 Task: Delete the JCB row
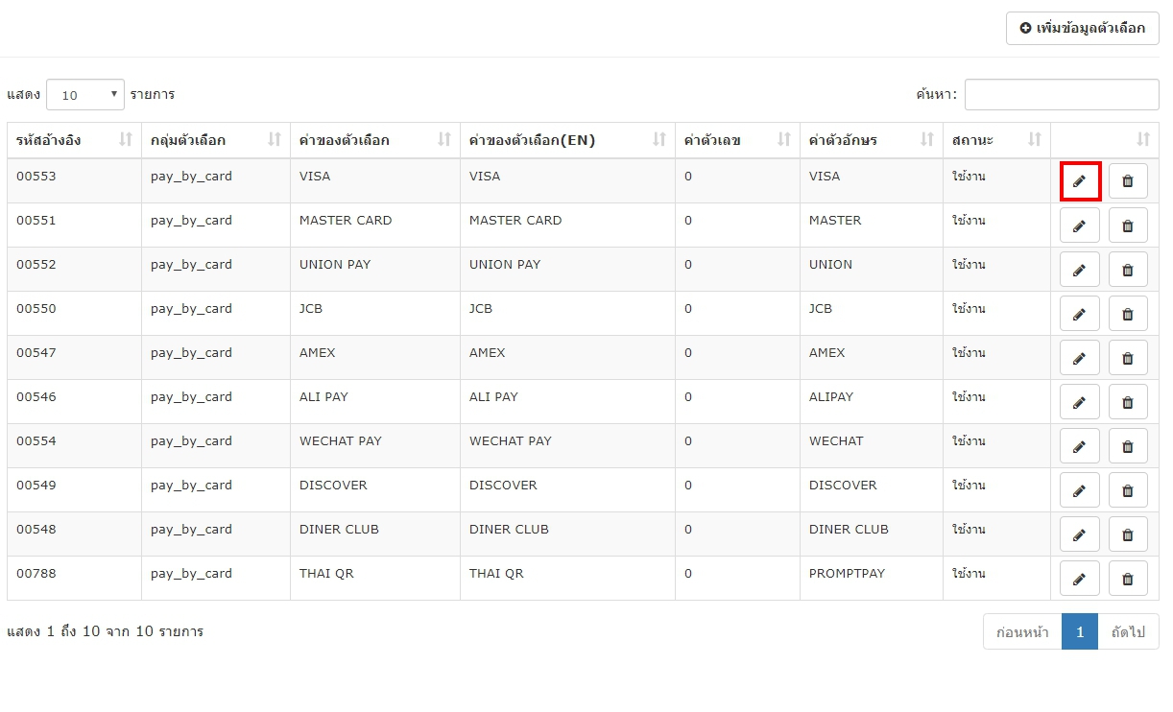point(1128,313)
